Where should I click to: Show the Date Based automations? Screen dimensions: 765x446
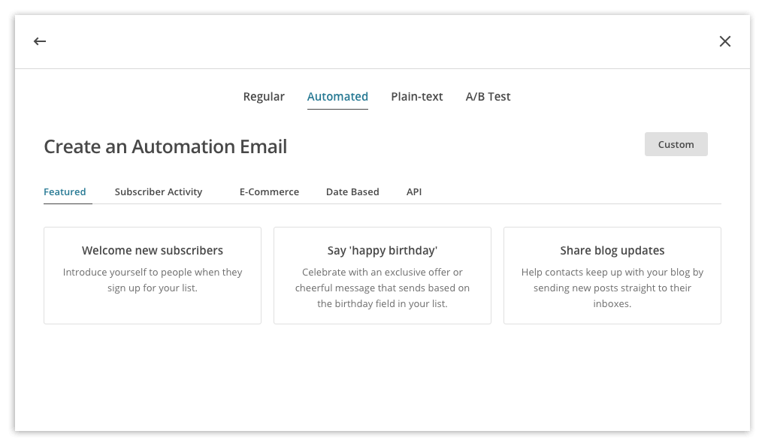[352, 192]
